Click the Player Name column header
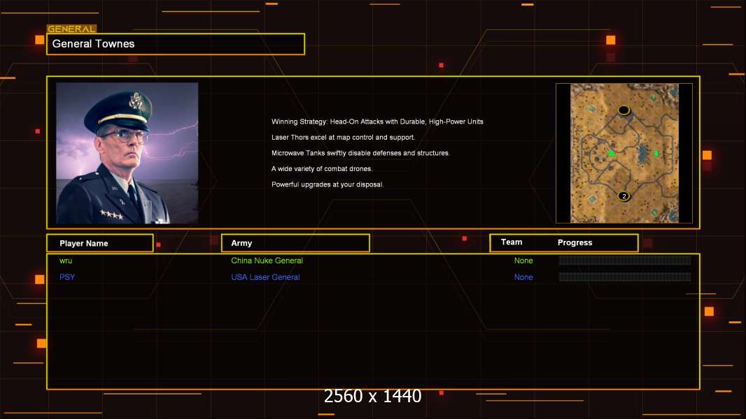The image size is (746, 419). click(x=99, y=243)
